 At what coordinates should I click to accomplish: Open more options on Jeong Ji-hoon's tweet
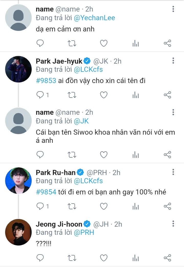173,224
